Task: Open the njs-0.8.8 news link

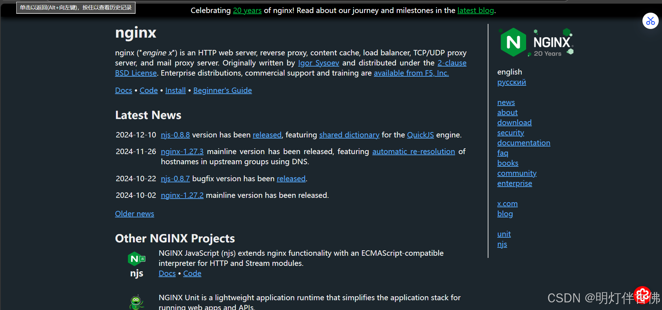Action: click(175, 135)
